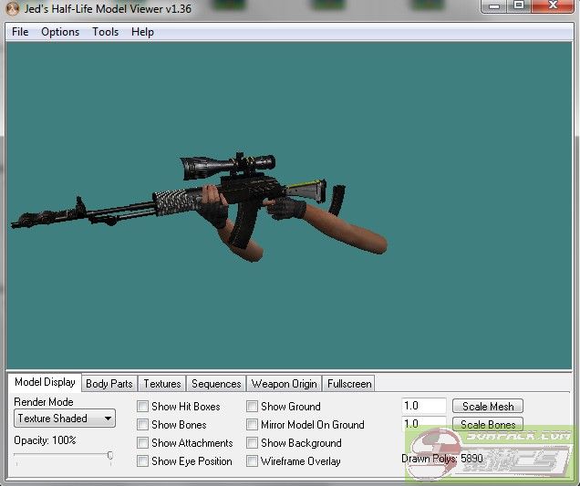Switch to the Body Parts tab
580x486 pixels.
pyautogui.click(x=109, y=384)
